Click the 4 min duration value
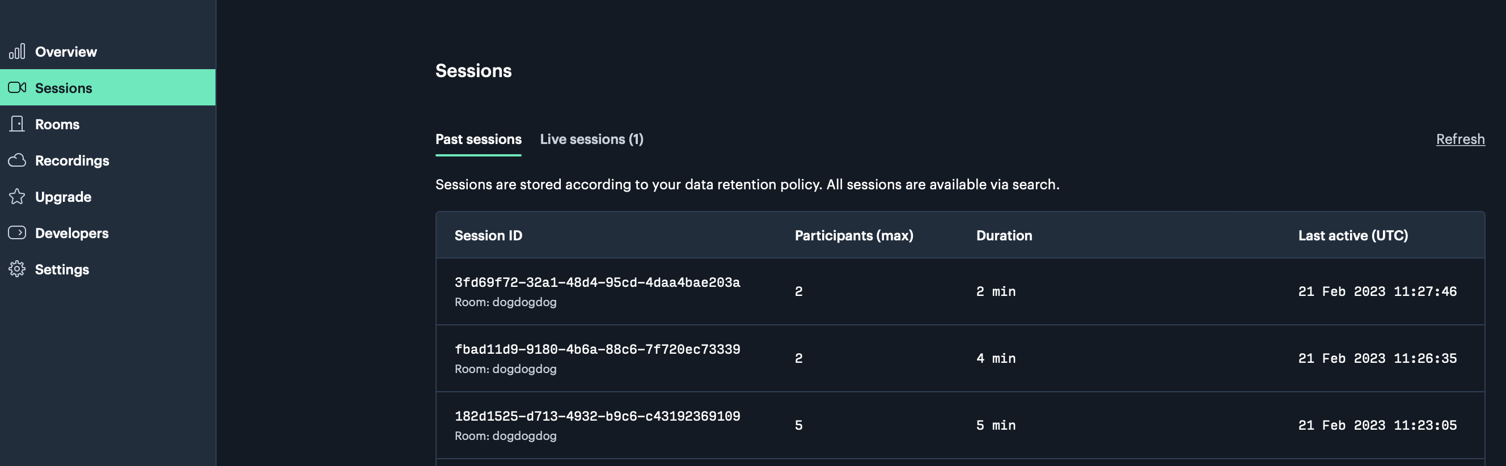The height and width of the screenshot is (466, 1506). coord(996,358)
